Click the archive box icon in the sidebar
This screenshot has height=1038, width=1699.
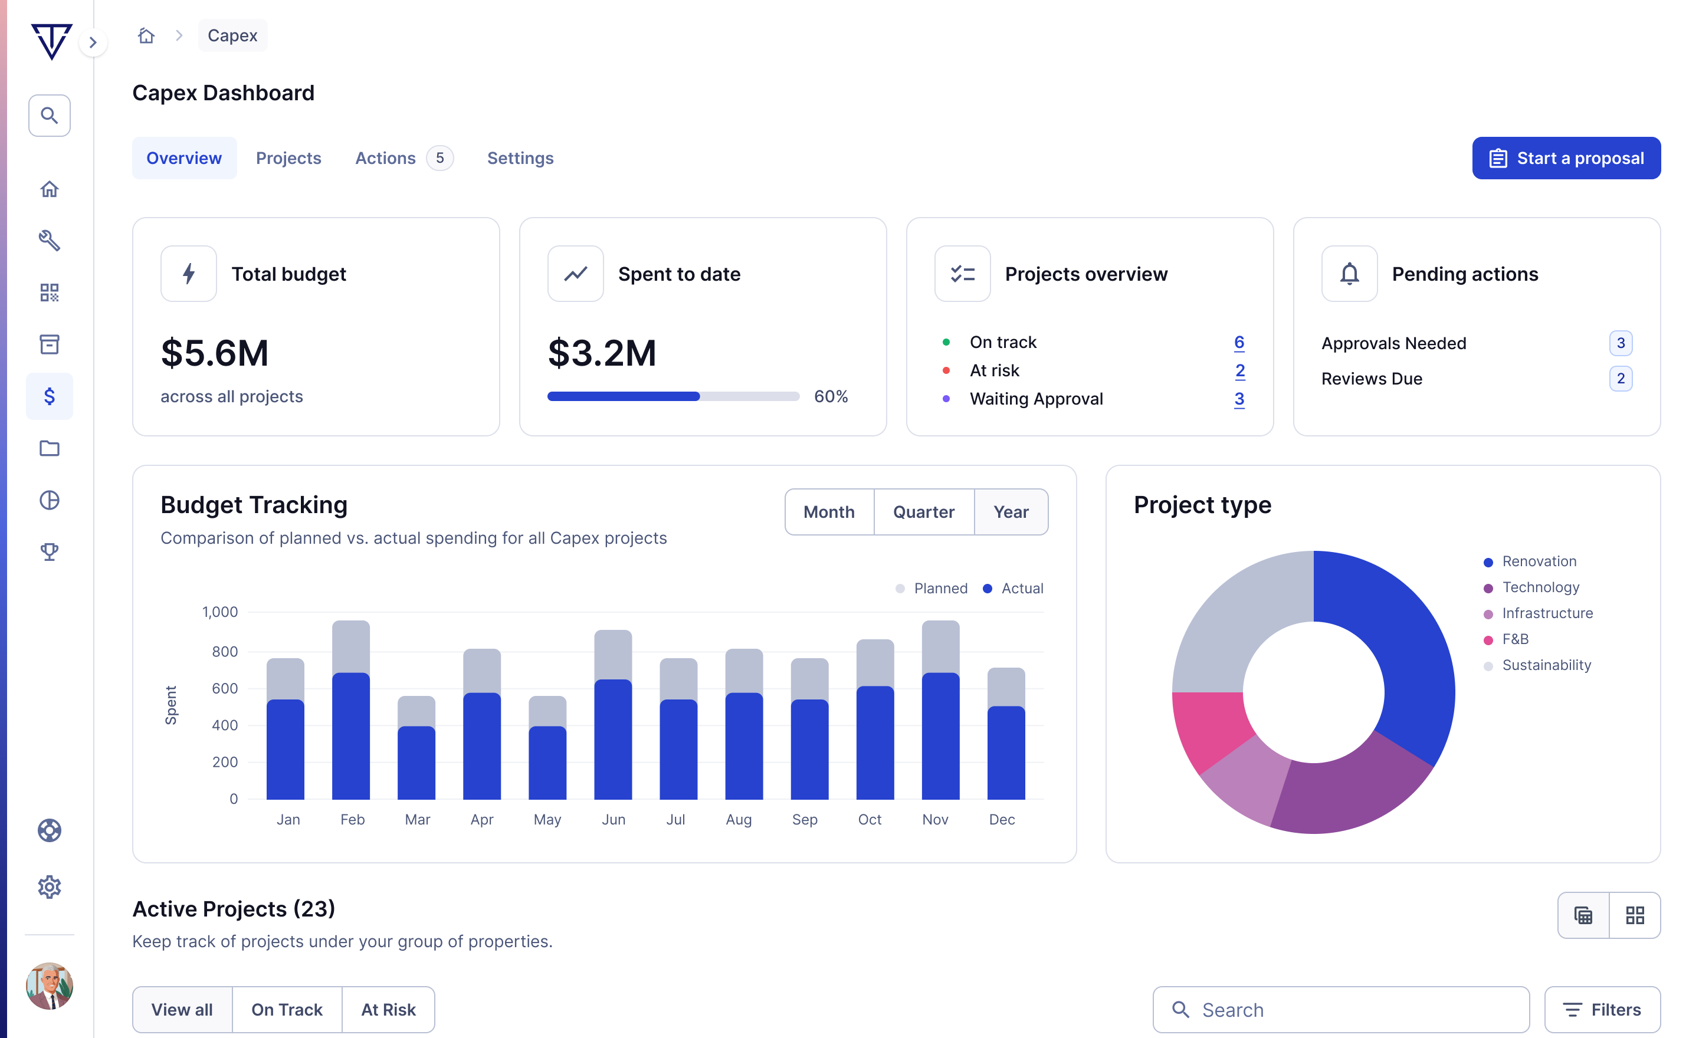[x=49, y=344]
